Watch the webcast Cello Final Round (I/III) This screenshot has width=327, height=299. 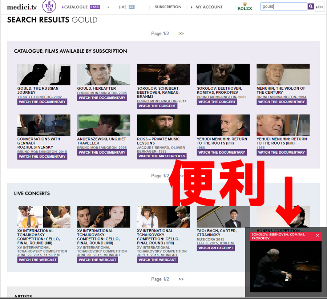click(x=37, y=260)
